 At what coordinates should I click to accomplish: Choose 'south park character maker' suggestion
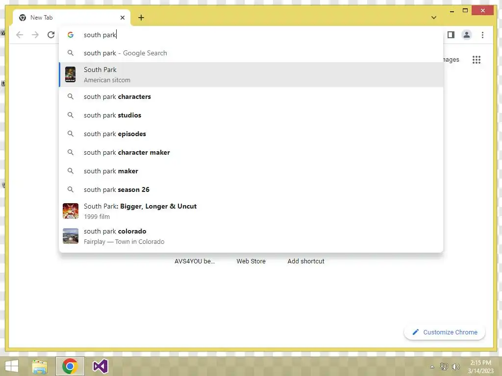point(251,153)
